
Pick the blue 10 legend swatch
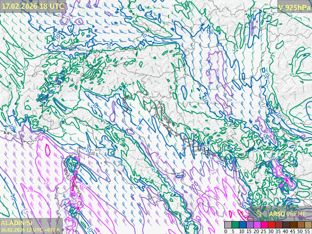click(x=242, y=225)
